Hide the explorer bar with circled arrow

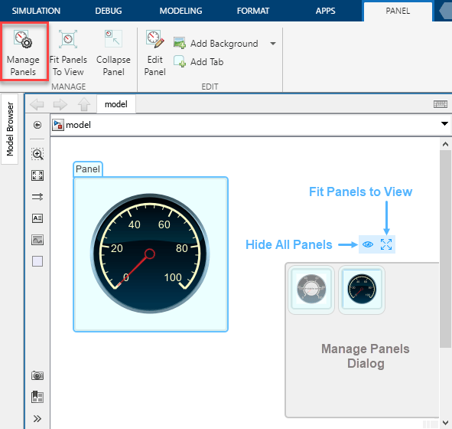click(37, 125)
